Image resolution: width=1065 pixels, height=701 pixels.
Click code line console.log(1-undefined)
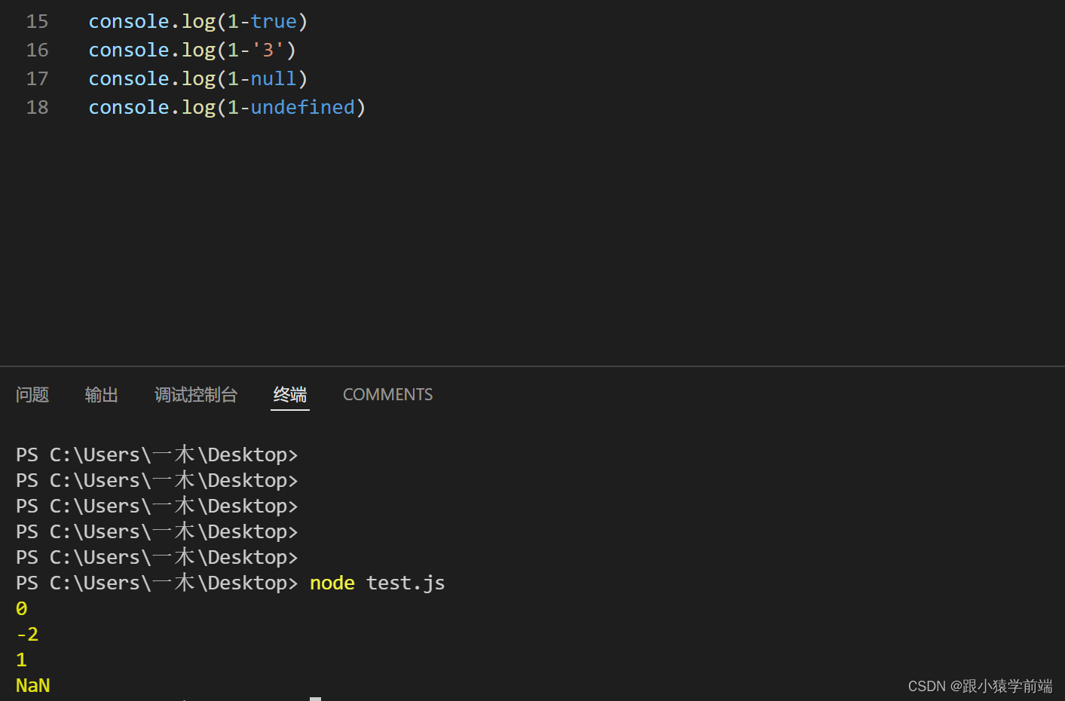pyautogui.click(x=227, y=108)
